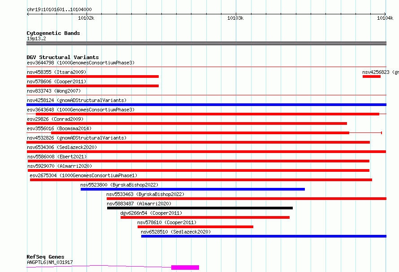The width and height of the screenshot is (399, 272).
Task: Open variant nsv4258124 (gnomADStructuralVariants) label
Action: [x=77, y=100]
